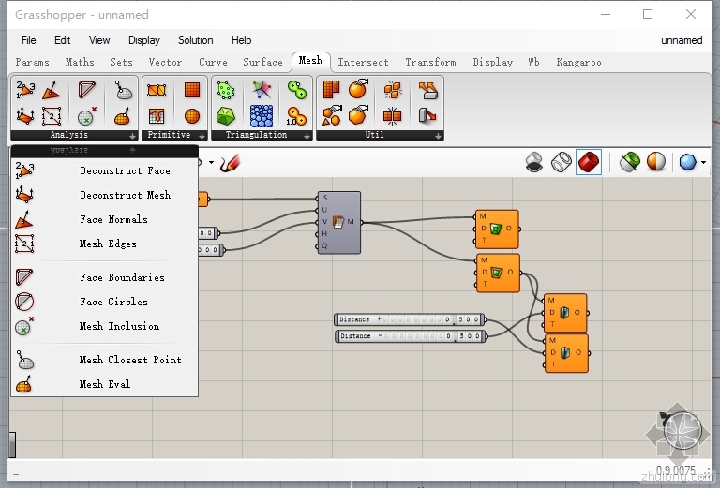Select the gray mesh component node on canvas
Image resolution: width=720 pixels, height=488 pixels.
(339, 222)
